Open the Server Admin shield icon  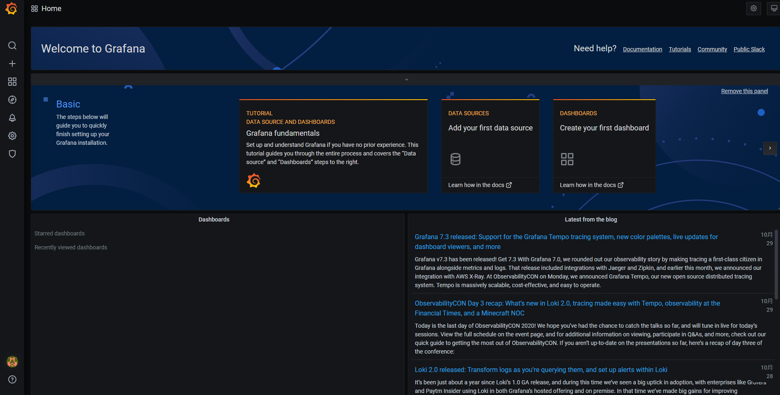pos(12,154)
